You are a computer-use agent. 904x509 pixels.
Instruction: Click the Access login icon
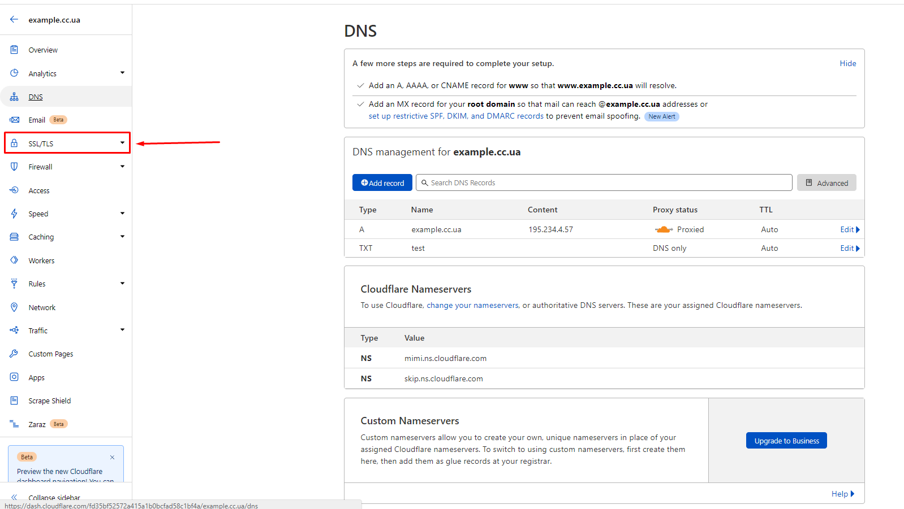14,190
